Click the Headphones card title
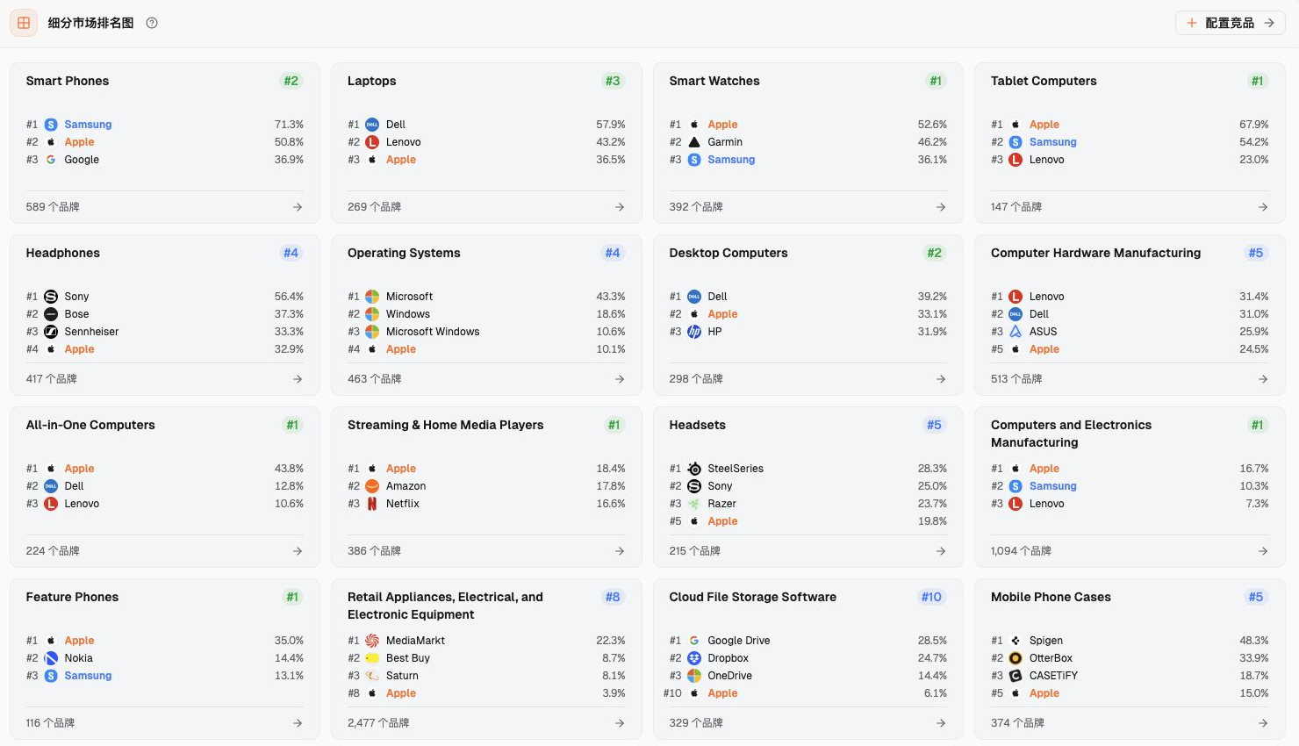1299x746 pixels. click(63, 253)
